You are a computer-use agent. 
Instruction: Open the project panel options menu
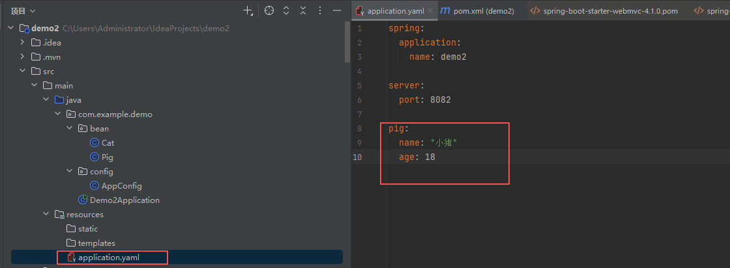pos(320,10)
